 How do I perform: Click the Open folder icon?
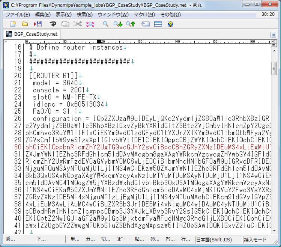click(25, 24)
